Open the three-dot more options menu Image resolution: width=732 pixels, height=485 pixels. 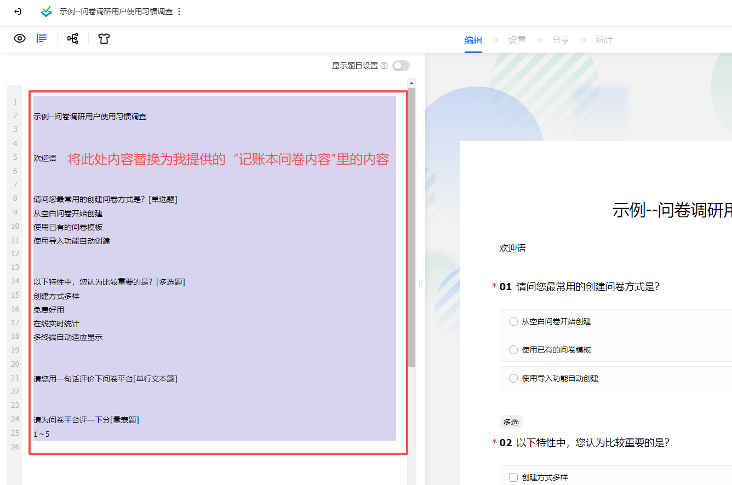point(179,11)
